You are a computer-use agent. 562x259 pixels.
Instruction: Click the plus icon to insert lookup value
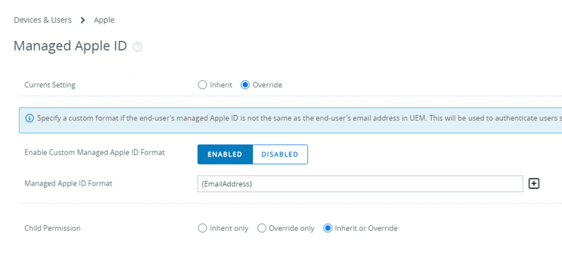click(x=534, y=184)
